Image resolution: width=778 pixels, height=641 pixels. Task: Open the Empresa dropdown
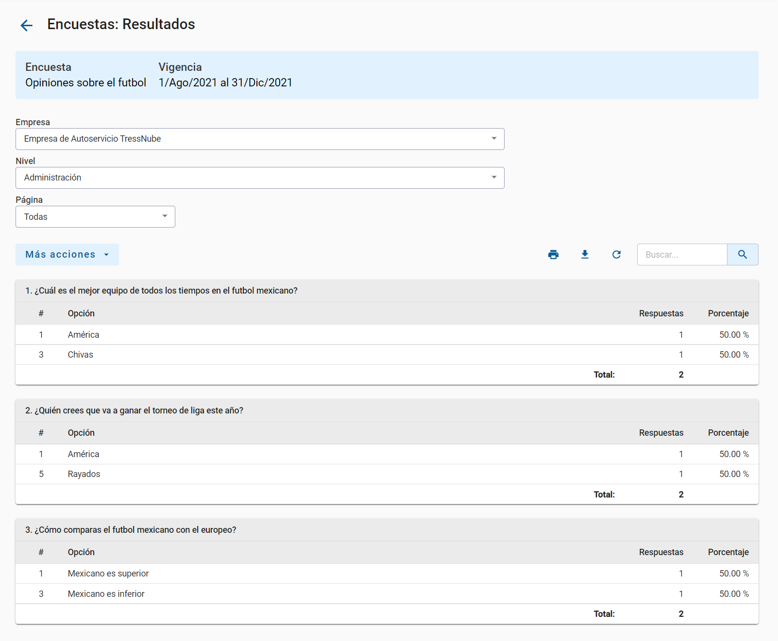[x=260, y=139]
